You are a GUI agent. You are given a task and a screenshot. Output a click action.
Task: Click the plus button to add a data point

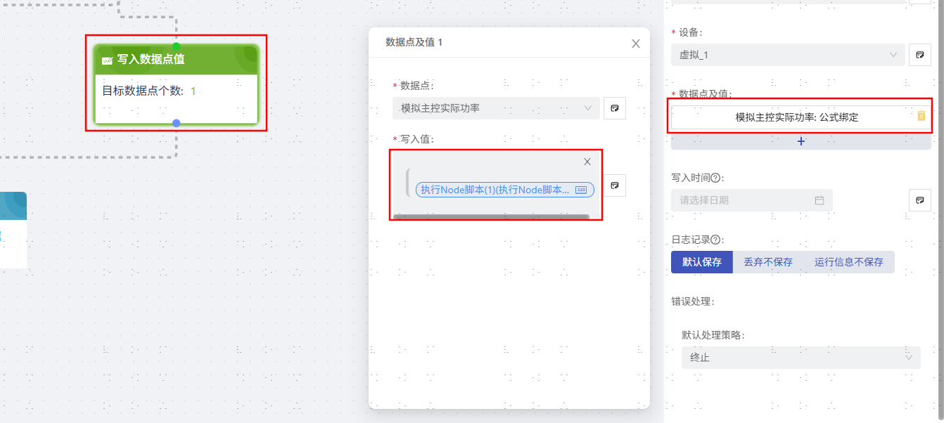coord(801,141)
